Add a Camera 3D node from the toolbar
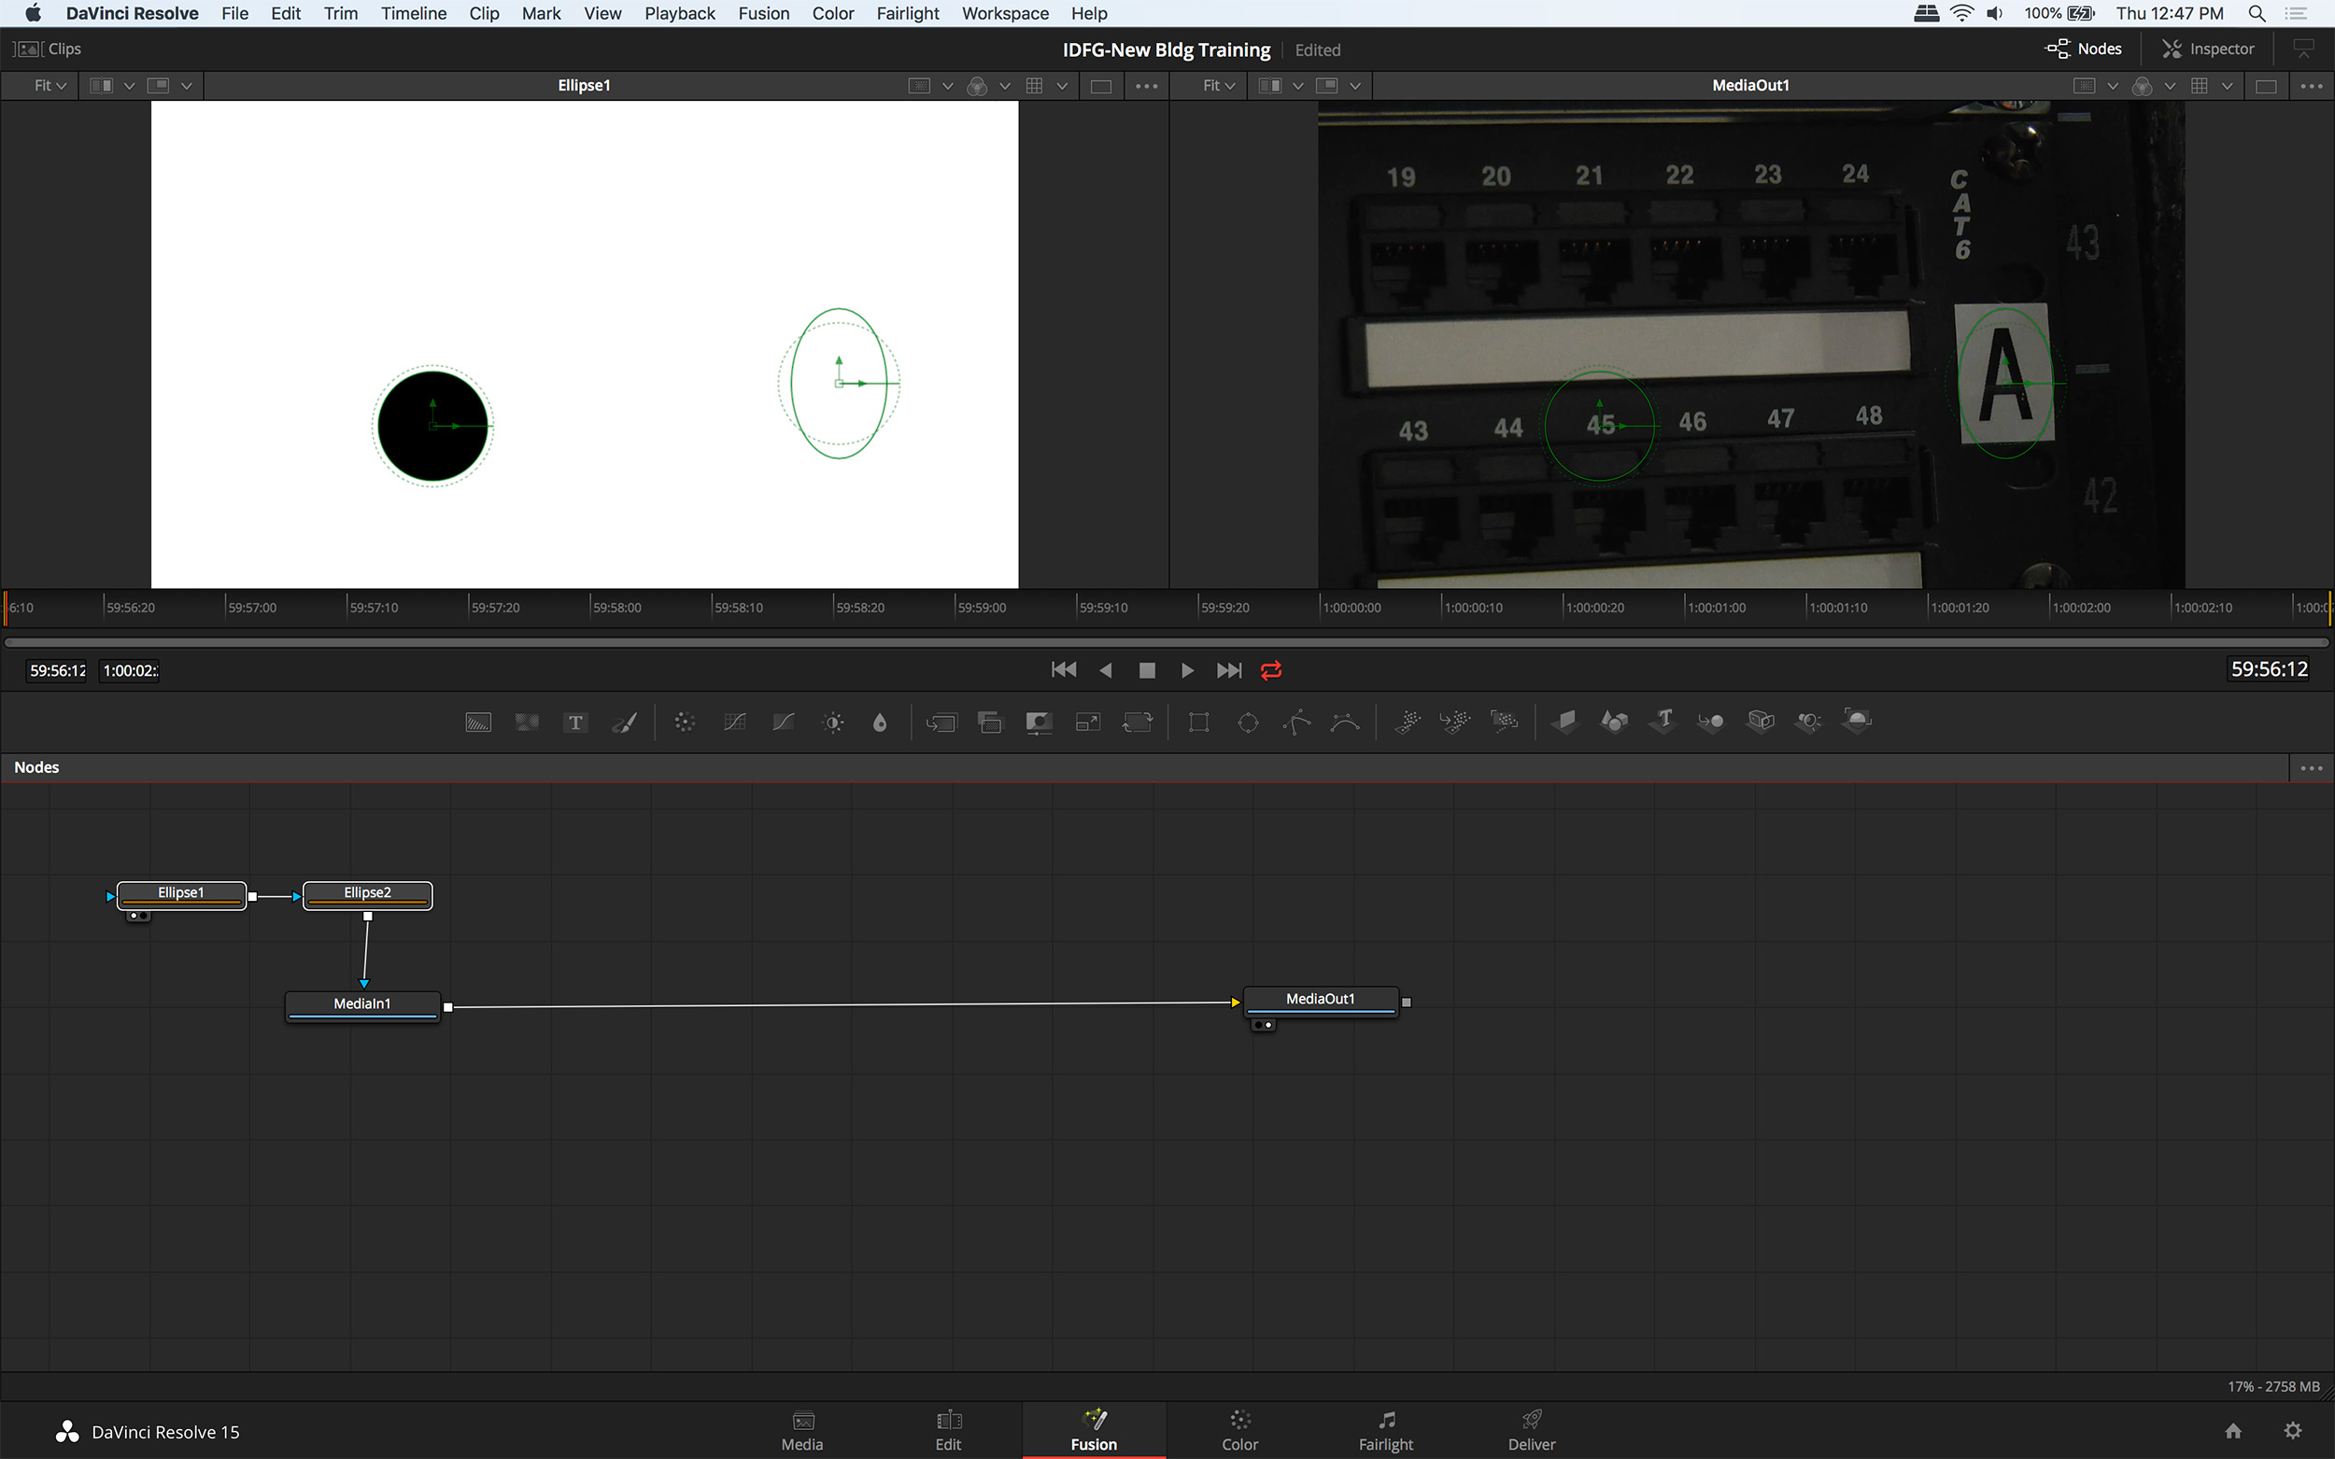 [x=1761, y=721]
